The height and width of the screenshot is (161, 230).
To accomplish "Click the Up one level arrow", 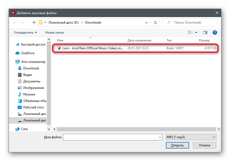I will click(34, 22).
